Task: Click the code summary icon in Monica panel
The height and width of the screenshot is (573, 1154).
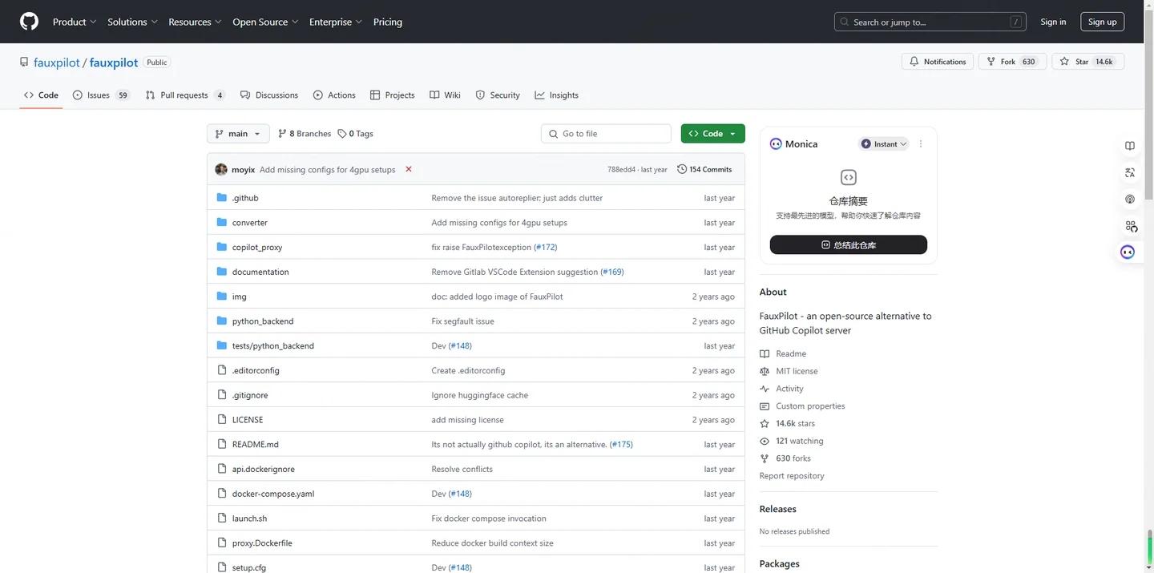Action: (848, 177)
